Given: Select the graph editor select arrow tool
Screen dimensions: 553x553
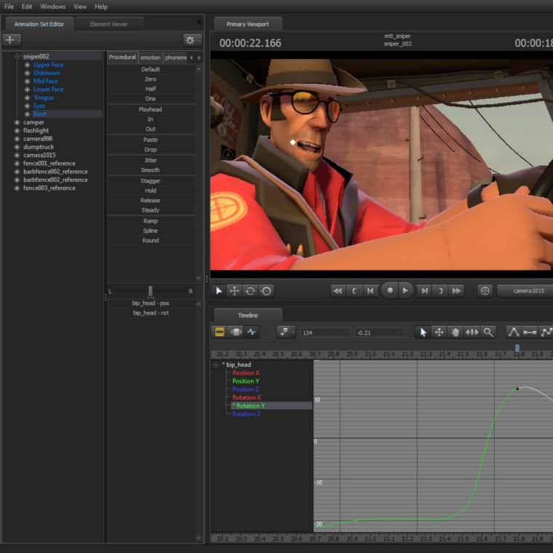Looking at the screenshot, I should point(423,332).
